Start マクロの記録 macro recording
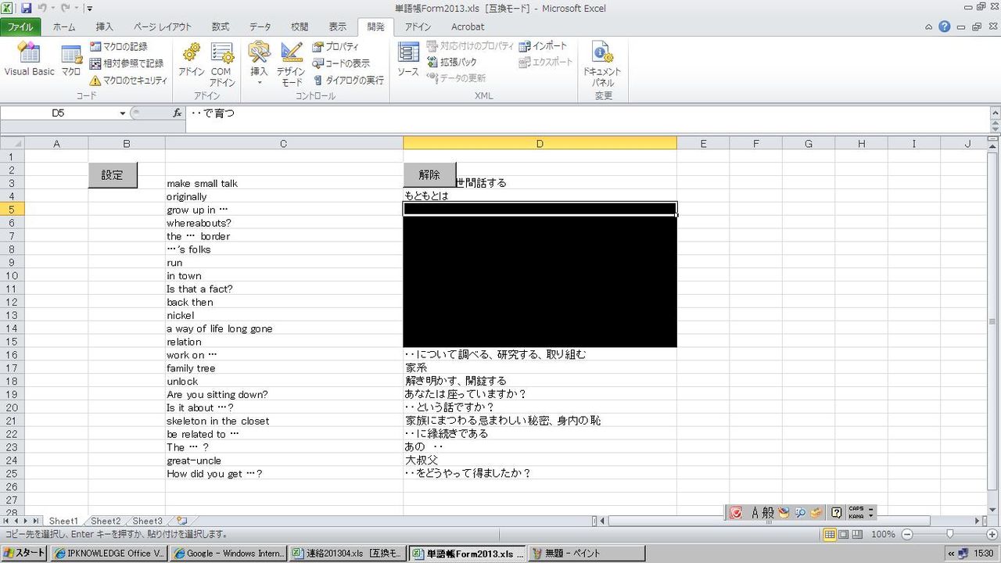 point(119,47)
